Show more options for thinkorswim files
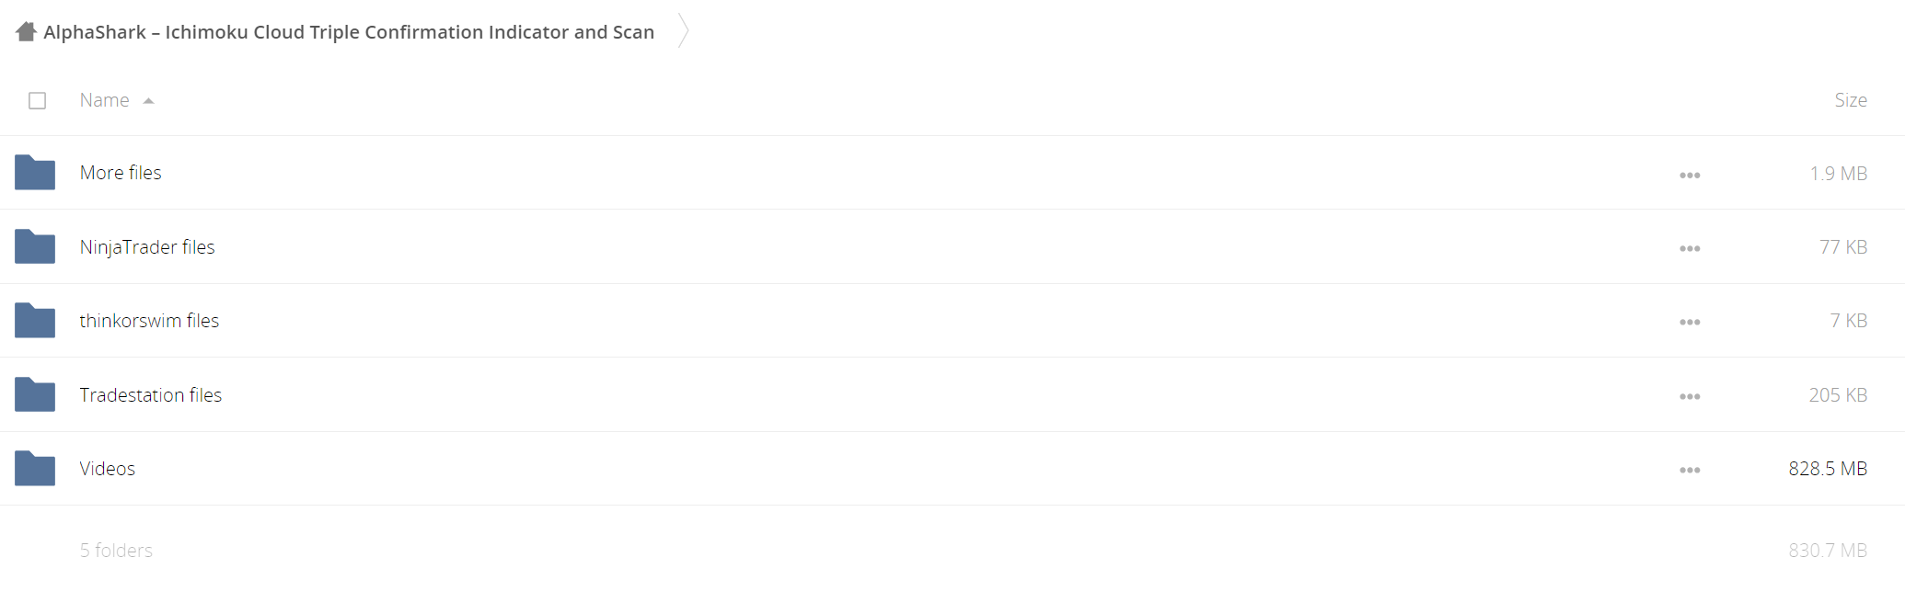 [1690, 322]
